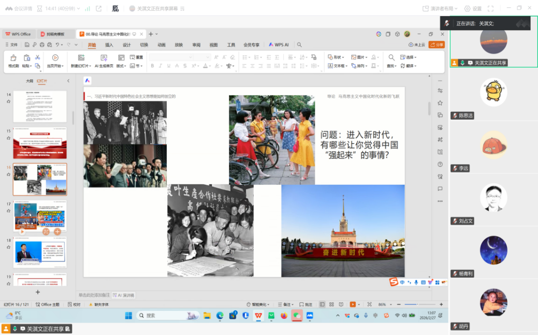Click the AI 生成单页 icon
The width and height of the screenshot is (538, 335).
click(104, 58)
